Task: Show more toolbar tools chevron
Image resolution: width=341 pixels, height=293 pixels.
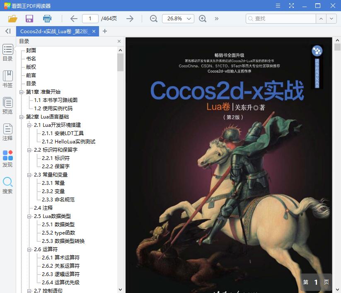Action: (216, 19)
